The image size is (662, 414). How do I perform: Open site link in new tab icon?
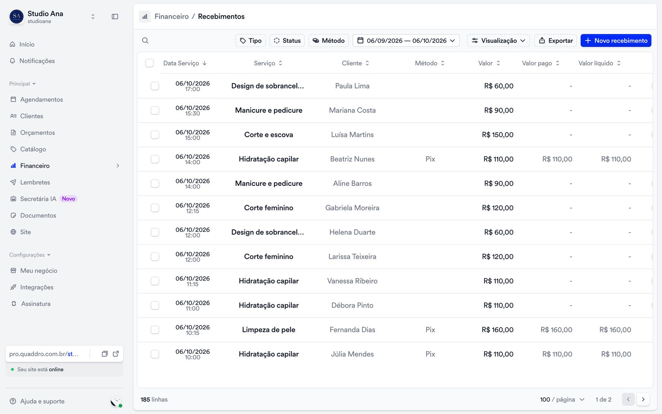tap(116, 354)
